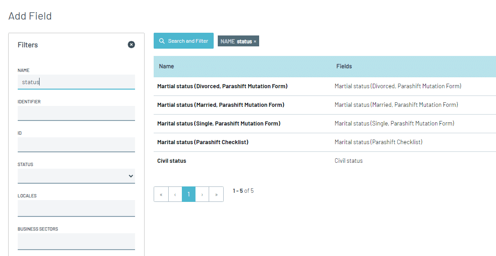Go to the first page of results
The width and height of the screenshot is (496, 256).
(x=161, y=194)
